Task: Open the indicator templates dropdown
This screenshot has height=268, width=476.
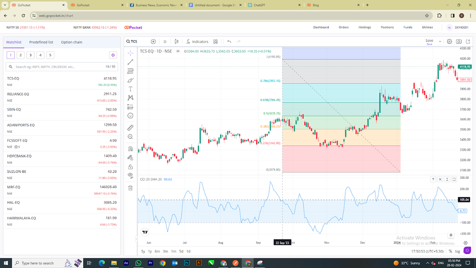Action: coord(216,41)
